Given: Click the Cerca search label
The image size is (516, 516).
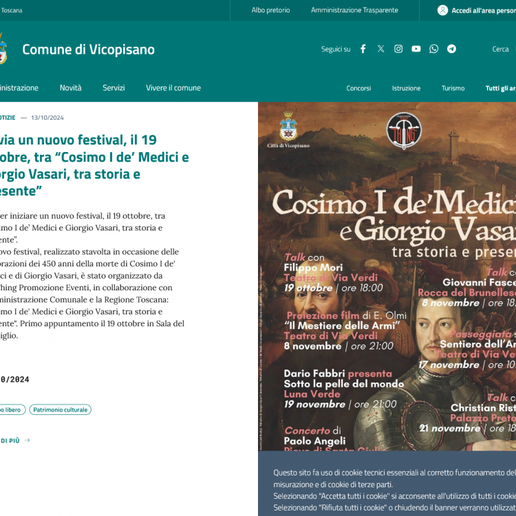Looking at the screenshot, I should 500,49.
